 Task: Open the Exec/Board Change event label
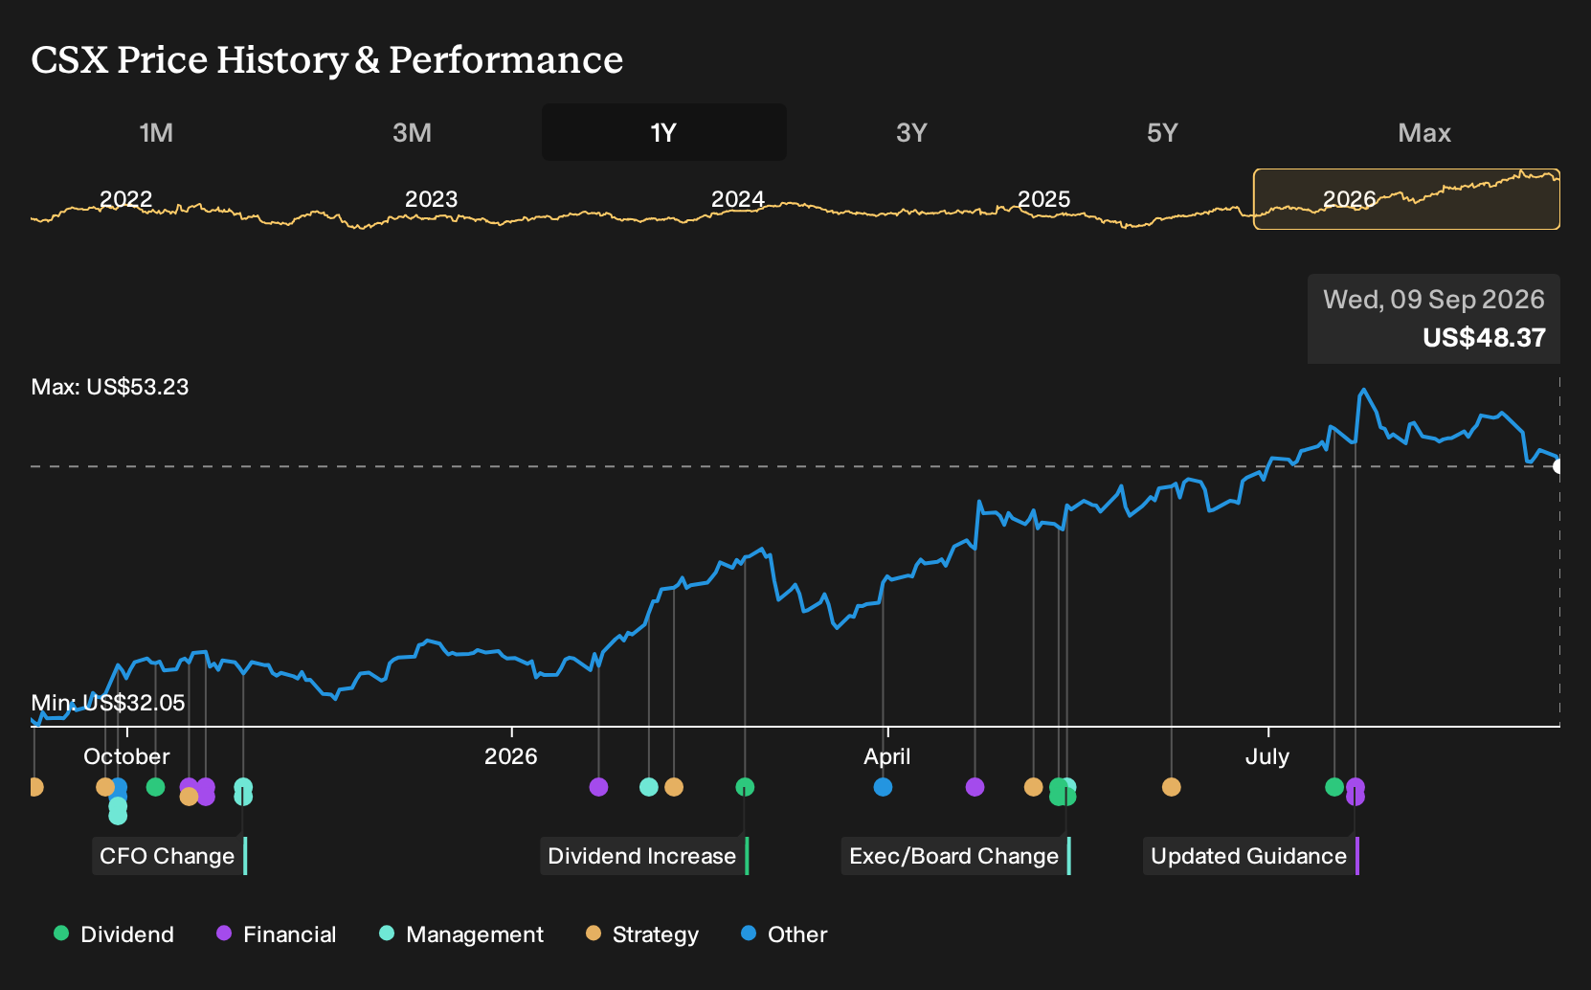(x=956, y=856)
